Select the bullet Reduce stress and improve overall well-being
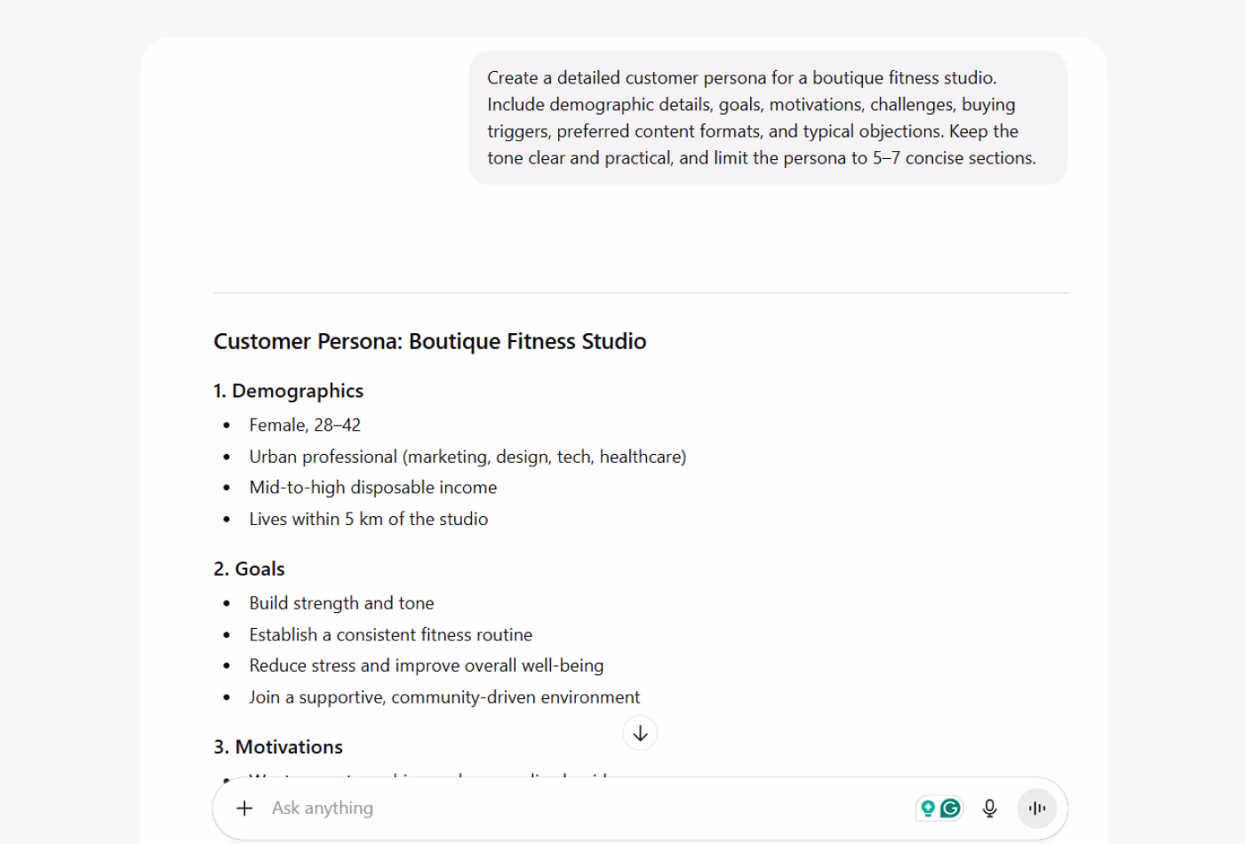Screen dimensions: 1246x844 coord(427,665)
